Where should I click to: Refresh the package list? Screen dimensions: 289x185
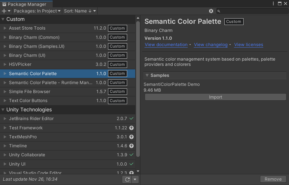point(127,179)
